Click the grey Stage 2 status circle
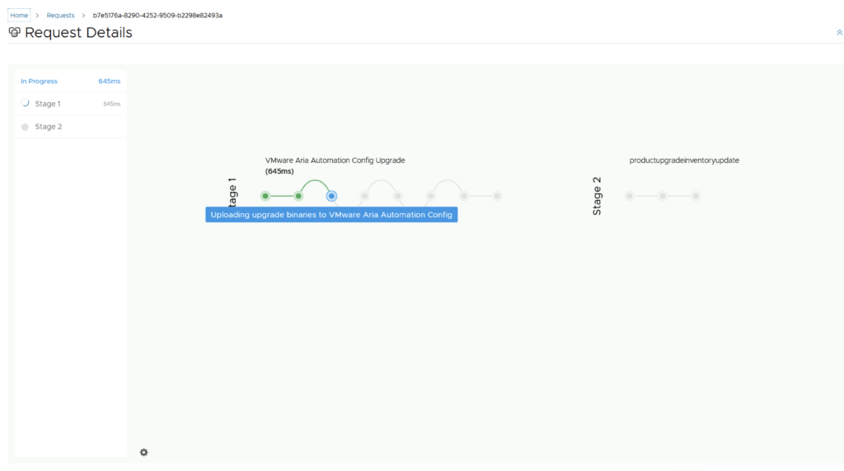 coord(25,127)
